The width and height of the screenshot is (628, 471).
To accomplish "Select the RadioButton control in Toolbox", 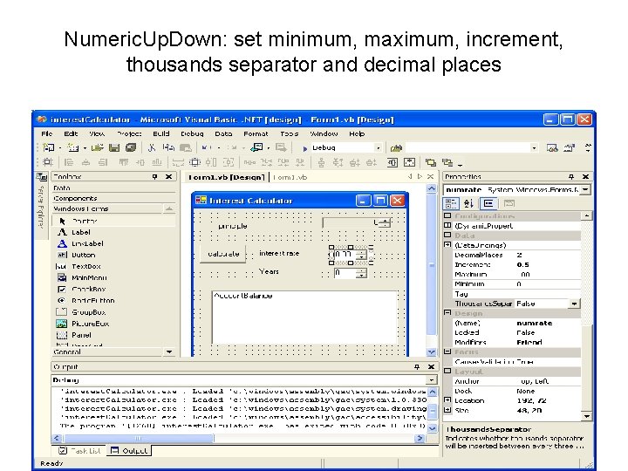I will [x=113, y=300].
